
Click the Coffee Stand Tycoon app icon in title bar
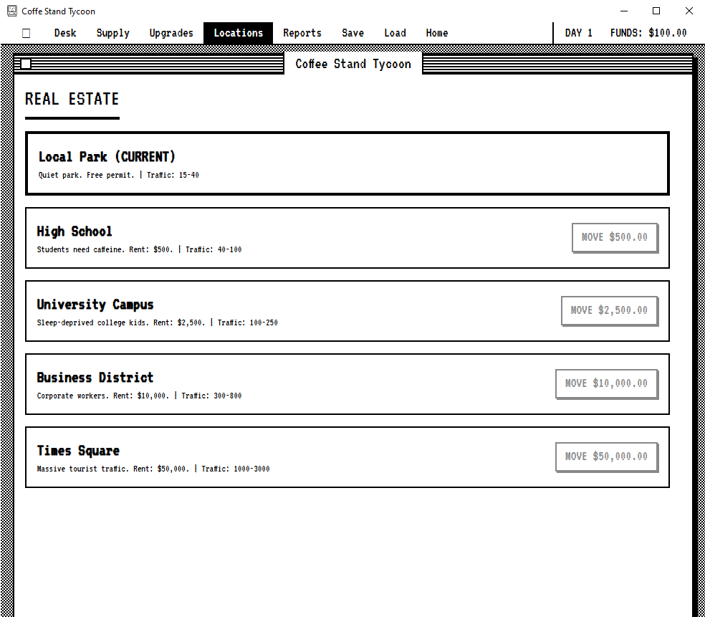click(x=12, y=11)
